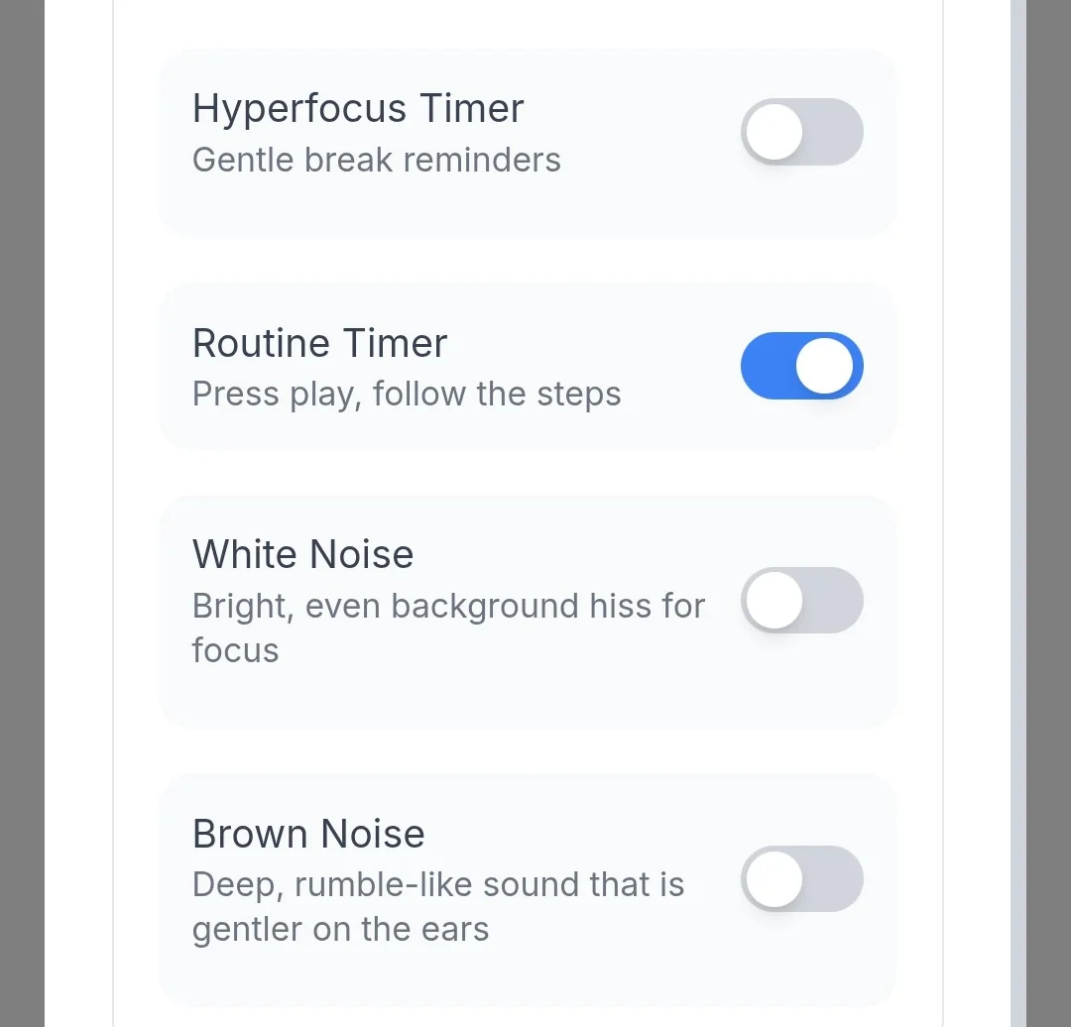Enable the Hyperfocus Timer toggle
Viewport: 1071px width, 1027px height.
(802, 131)
